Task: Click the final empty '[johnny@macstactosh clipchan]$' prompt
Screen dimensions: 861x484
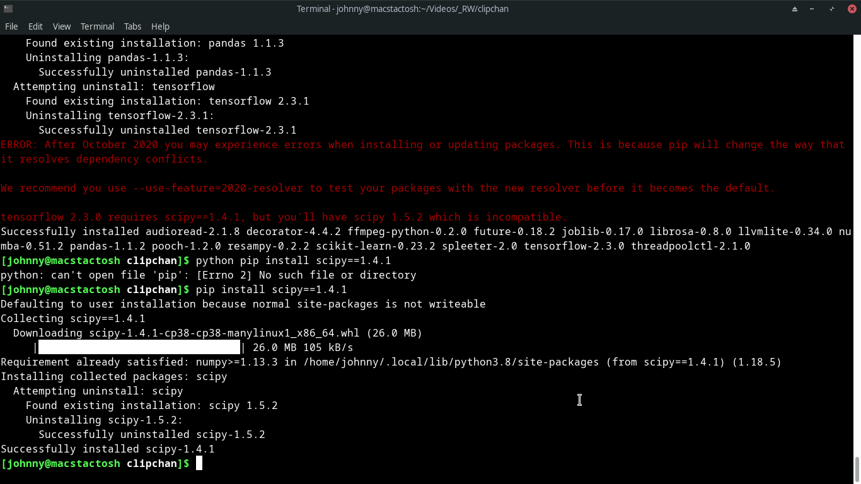Action: click(95, 463)
